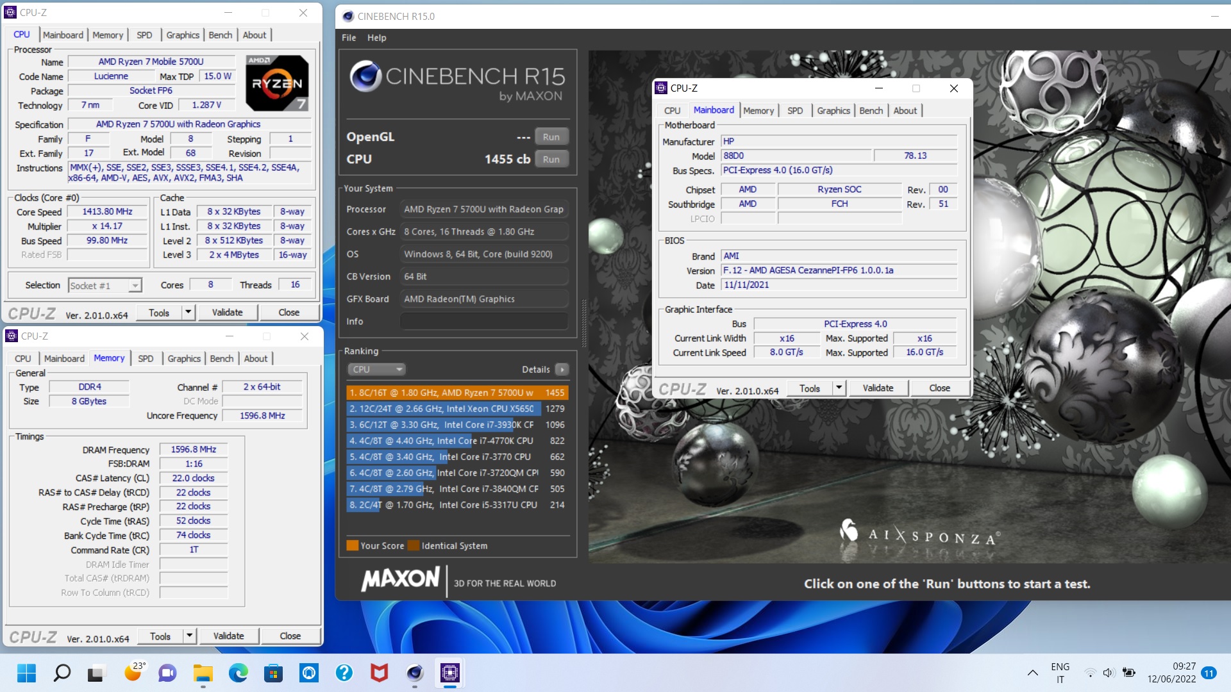Click the Cinebench Info input field
Viewport: 1231px width, 692px height.
pyautogui.click(x=484, y=321)
